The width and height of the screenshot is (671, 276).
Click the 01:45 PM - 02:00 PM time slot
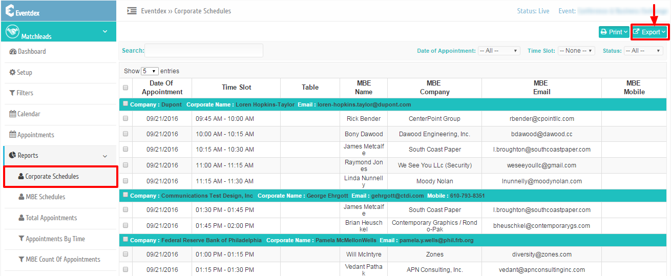225,226
